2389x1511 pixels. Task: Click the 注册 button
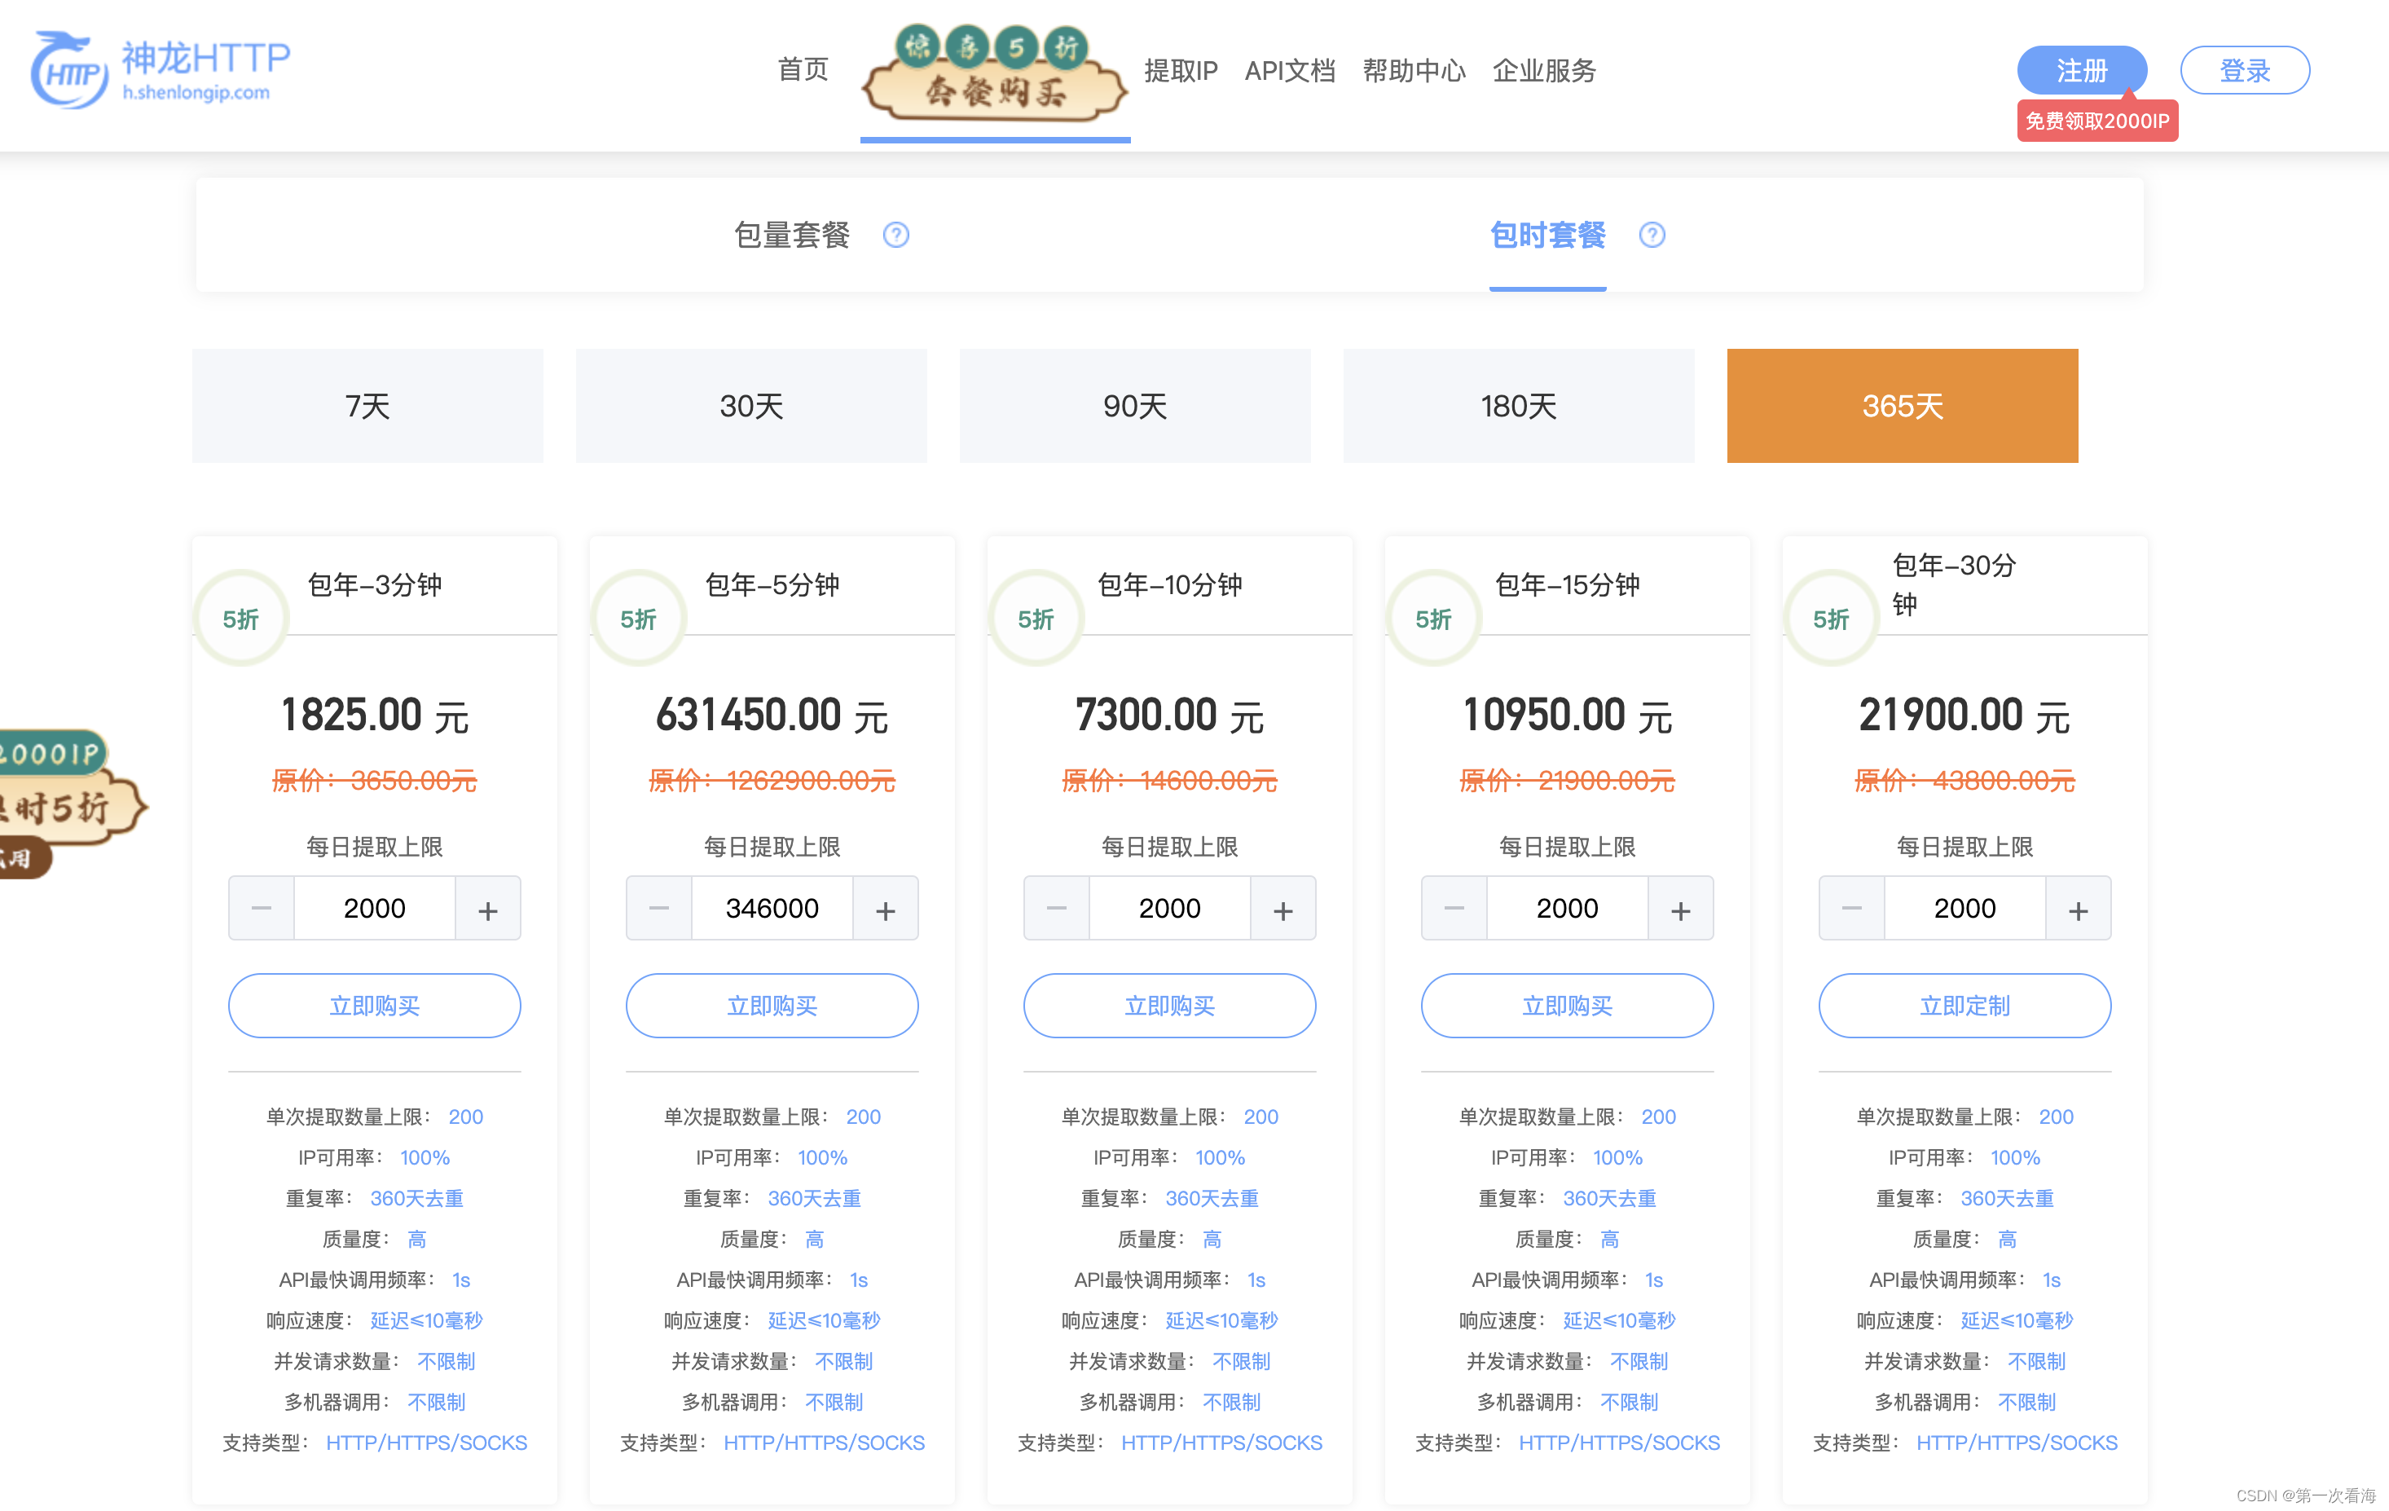coord(2082,70)
